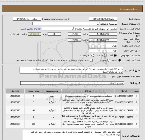Click the remaining days field showing 8

tap(54, 34)
